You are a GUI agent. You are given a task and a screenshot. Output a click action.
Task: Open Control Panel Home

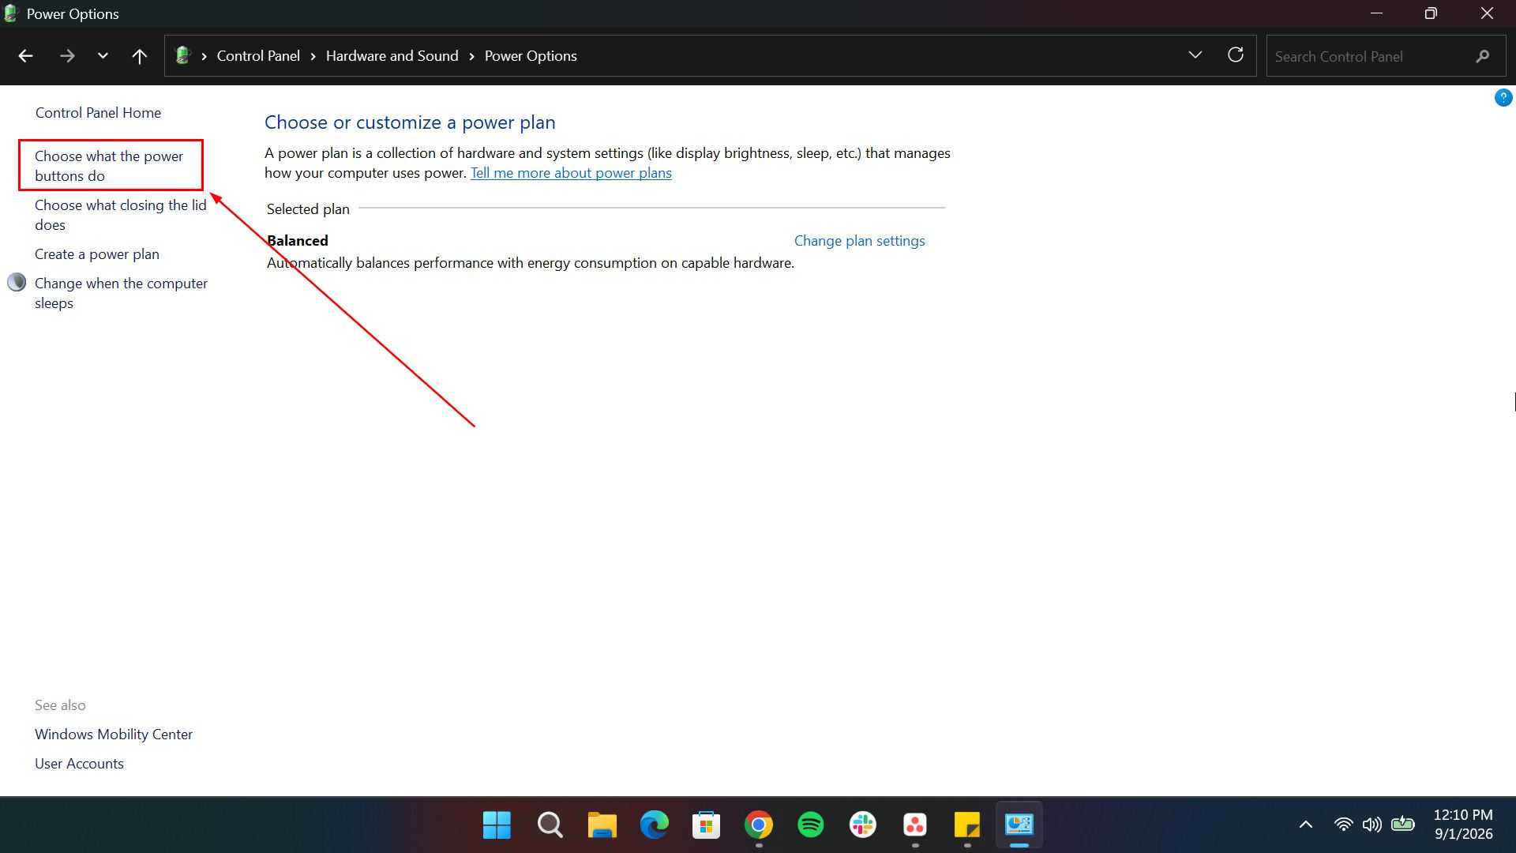pos(98,113)
